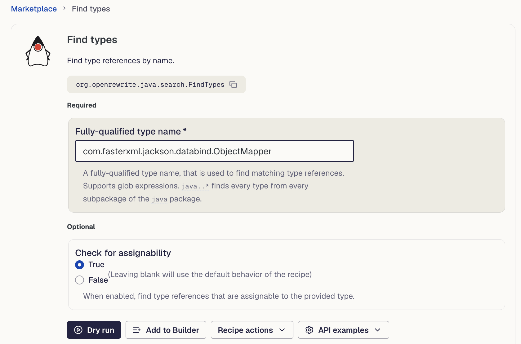Click the play icon in Dry run
This screenshot has width=521, height=344.
(x=78, y=330)
